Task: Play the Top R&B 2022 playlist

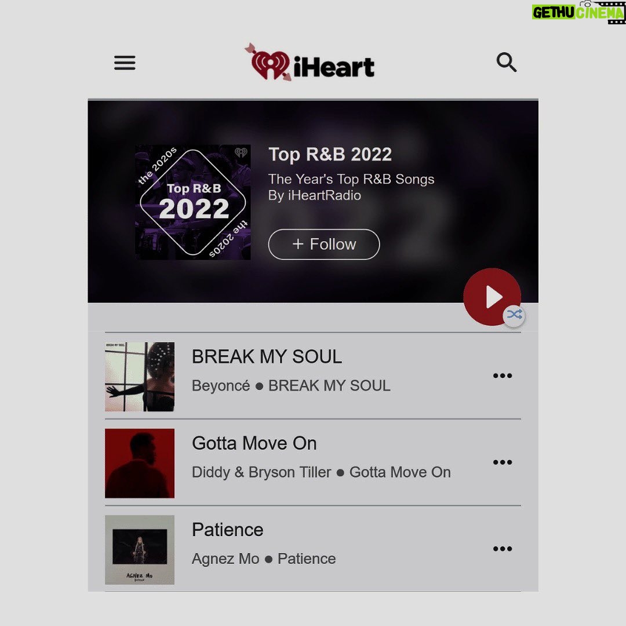Action: 492,297
